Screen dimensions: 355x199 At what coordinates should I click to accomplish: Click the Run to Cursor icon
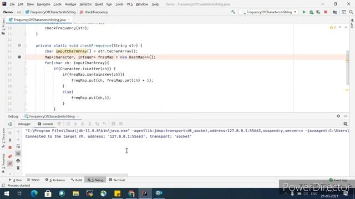point(104,124)
